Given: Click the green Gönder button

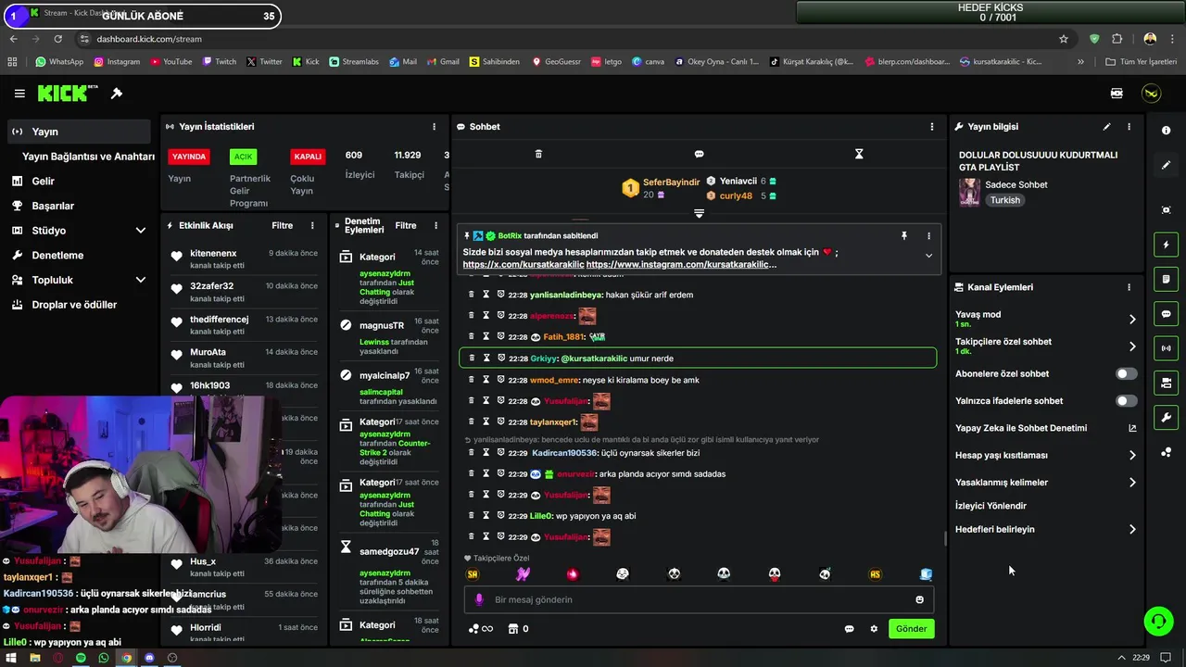Looking at the screenshot, I should pos(911,629).
